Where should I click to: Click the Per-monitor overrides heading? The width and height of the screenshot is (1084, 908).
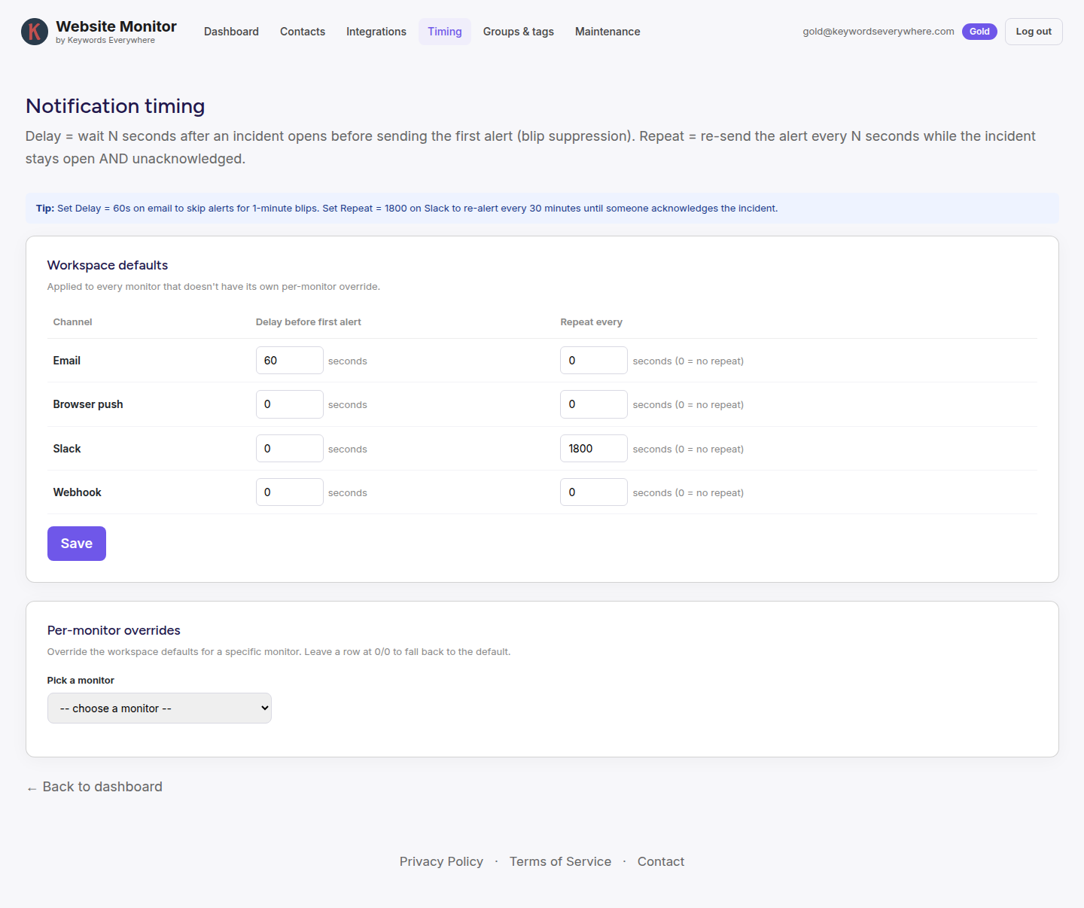[114, 630]
